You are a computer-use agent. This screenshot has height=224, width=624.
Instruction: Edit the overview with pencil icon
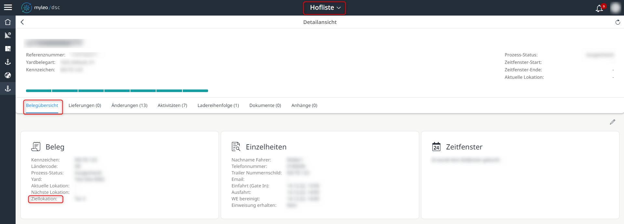[x=613, y=122]
